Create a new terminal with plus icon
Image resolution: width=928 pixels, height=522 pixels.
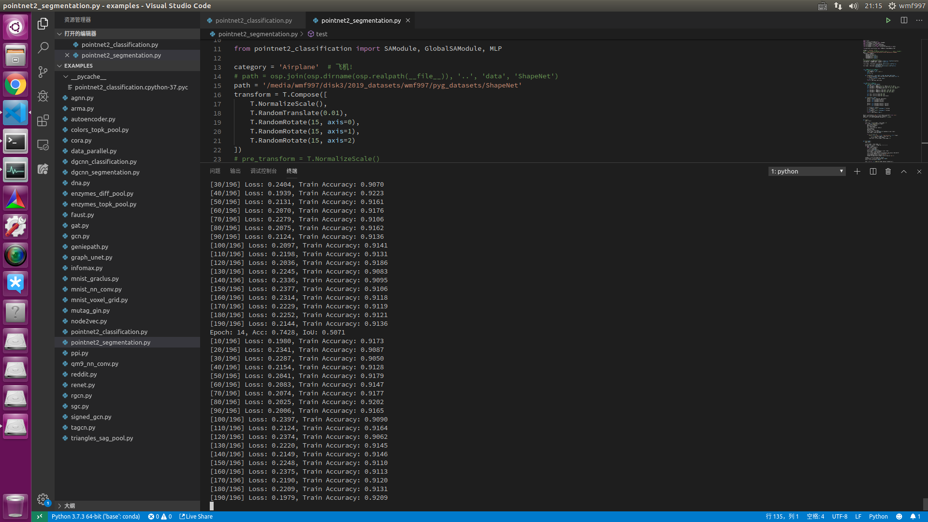click(857, 172)
